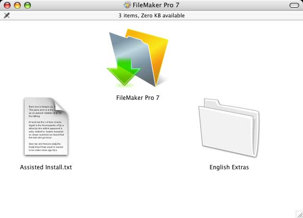
Task: Toggle the toolbar with the oval button
Action: pos(294,5)
